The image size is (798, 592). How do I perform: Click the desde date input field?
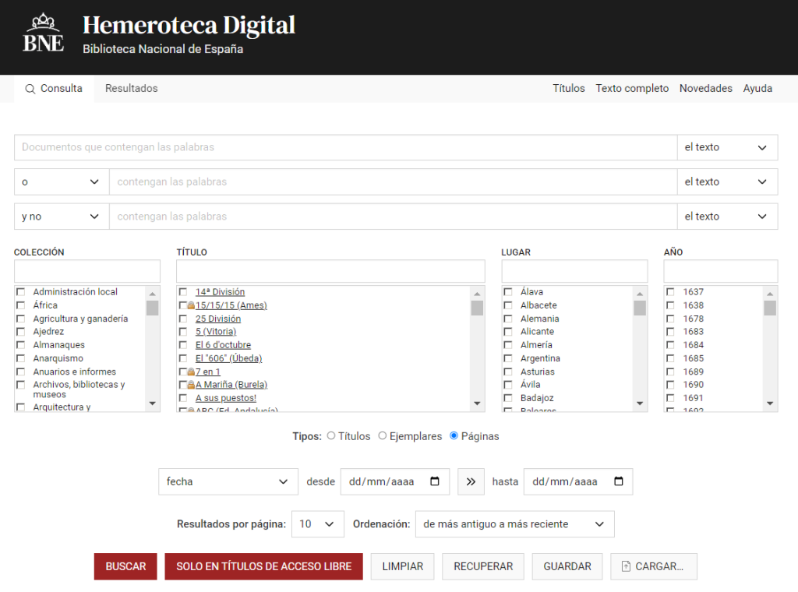[395, 481]
